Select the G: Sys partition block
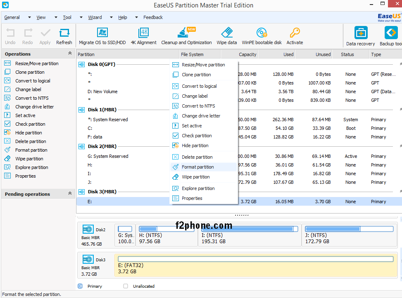402x298 pixels. (x=125, y=235)
